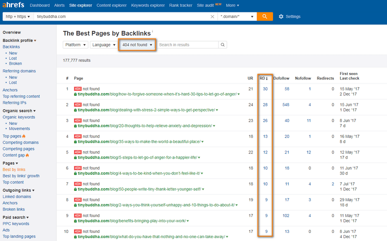The height and width of the screenshot is (241, 387).
Task: Go to the Dashboard tab
Action: [x=40, y=5]
